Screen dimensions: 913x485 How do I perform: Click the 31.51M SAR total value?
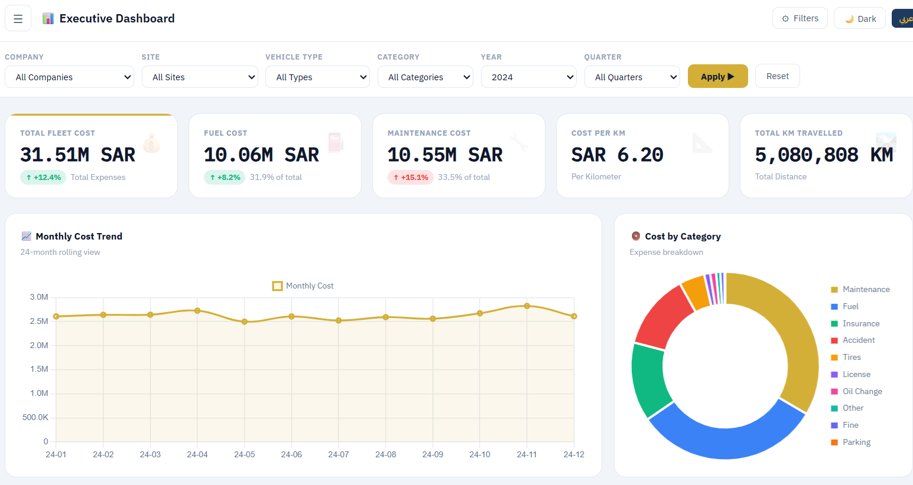(x=78, y=155)
